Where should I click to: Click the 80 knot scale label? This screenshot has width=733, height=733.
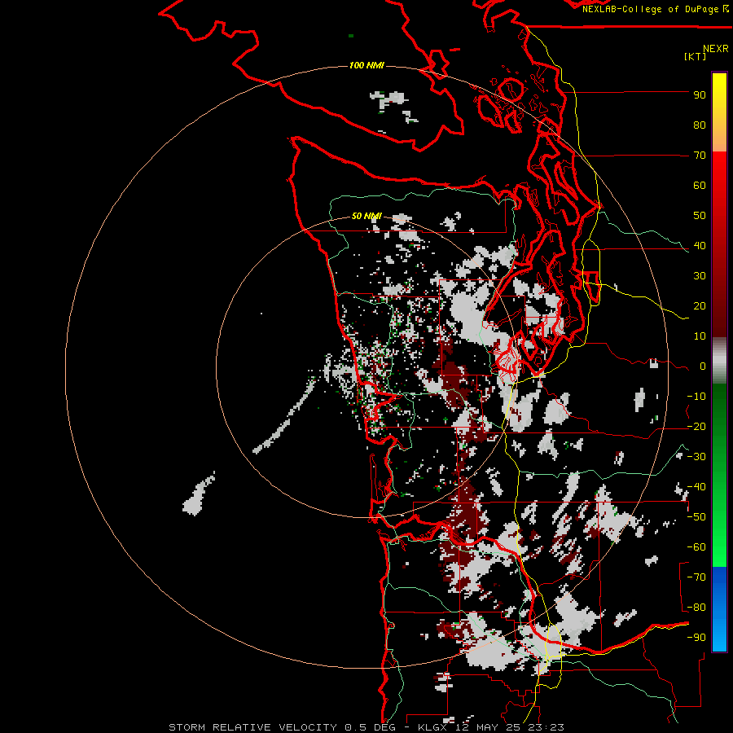coord(700,125)
